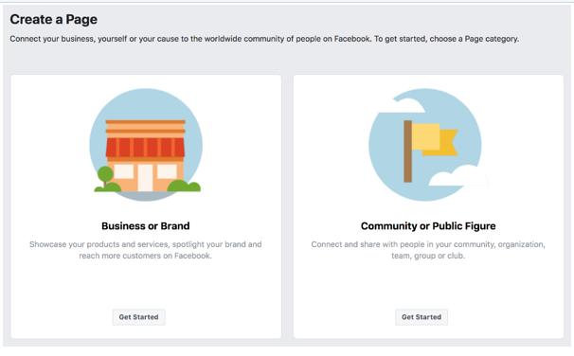Get Started with a Business or Brand page
The image size is (574, 356).
[x=138, y=317]
